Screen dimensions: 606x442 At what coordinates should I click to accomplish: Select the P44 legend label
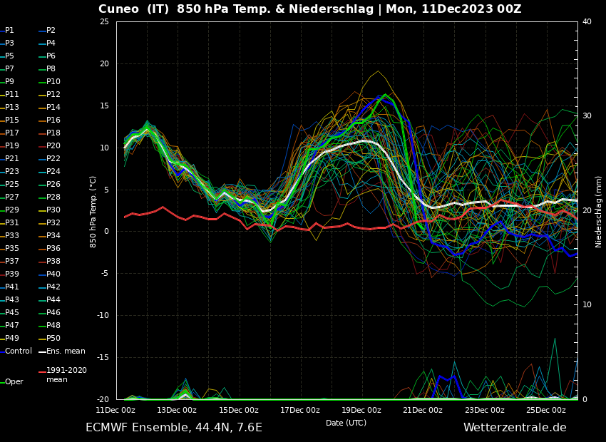(53, 300)
